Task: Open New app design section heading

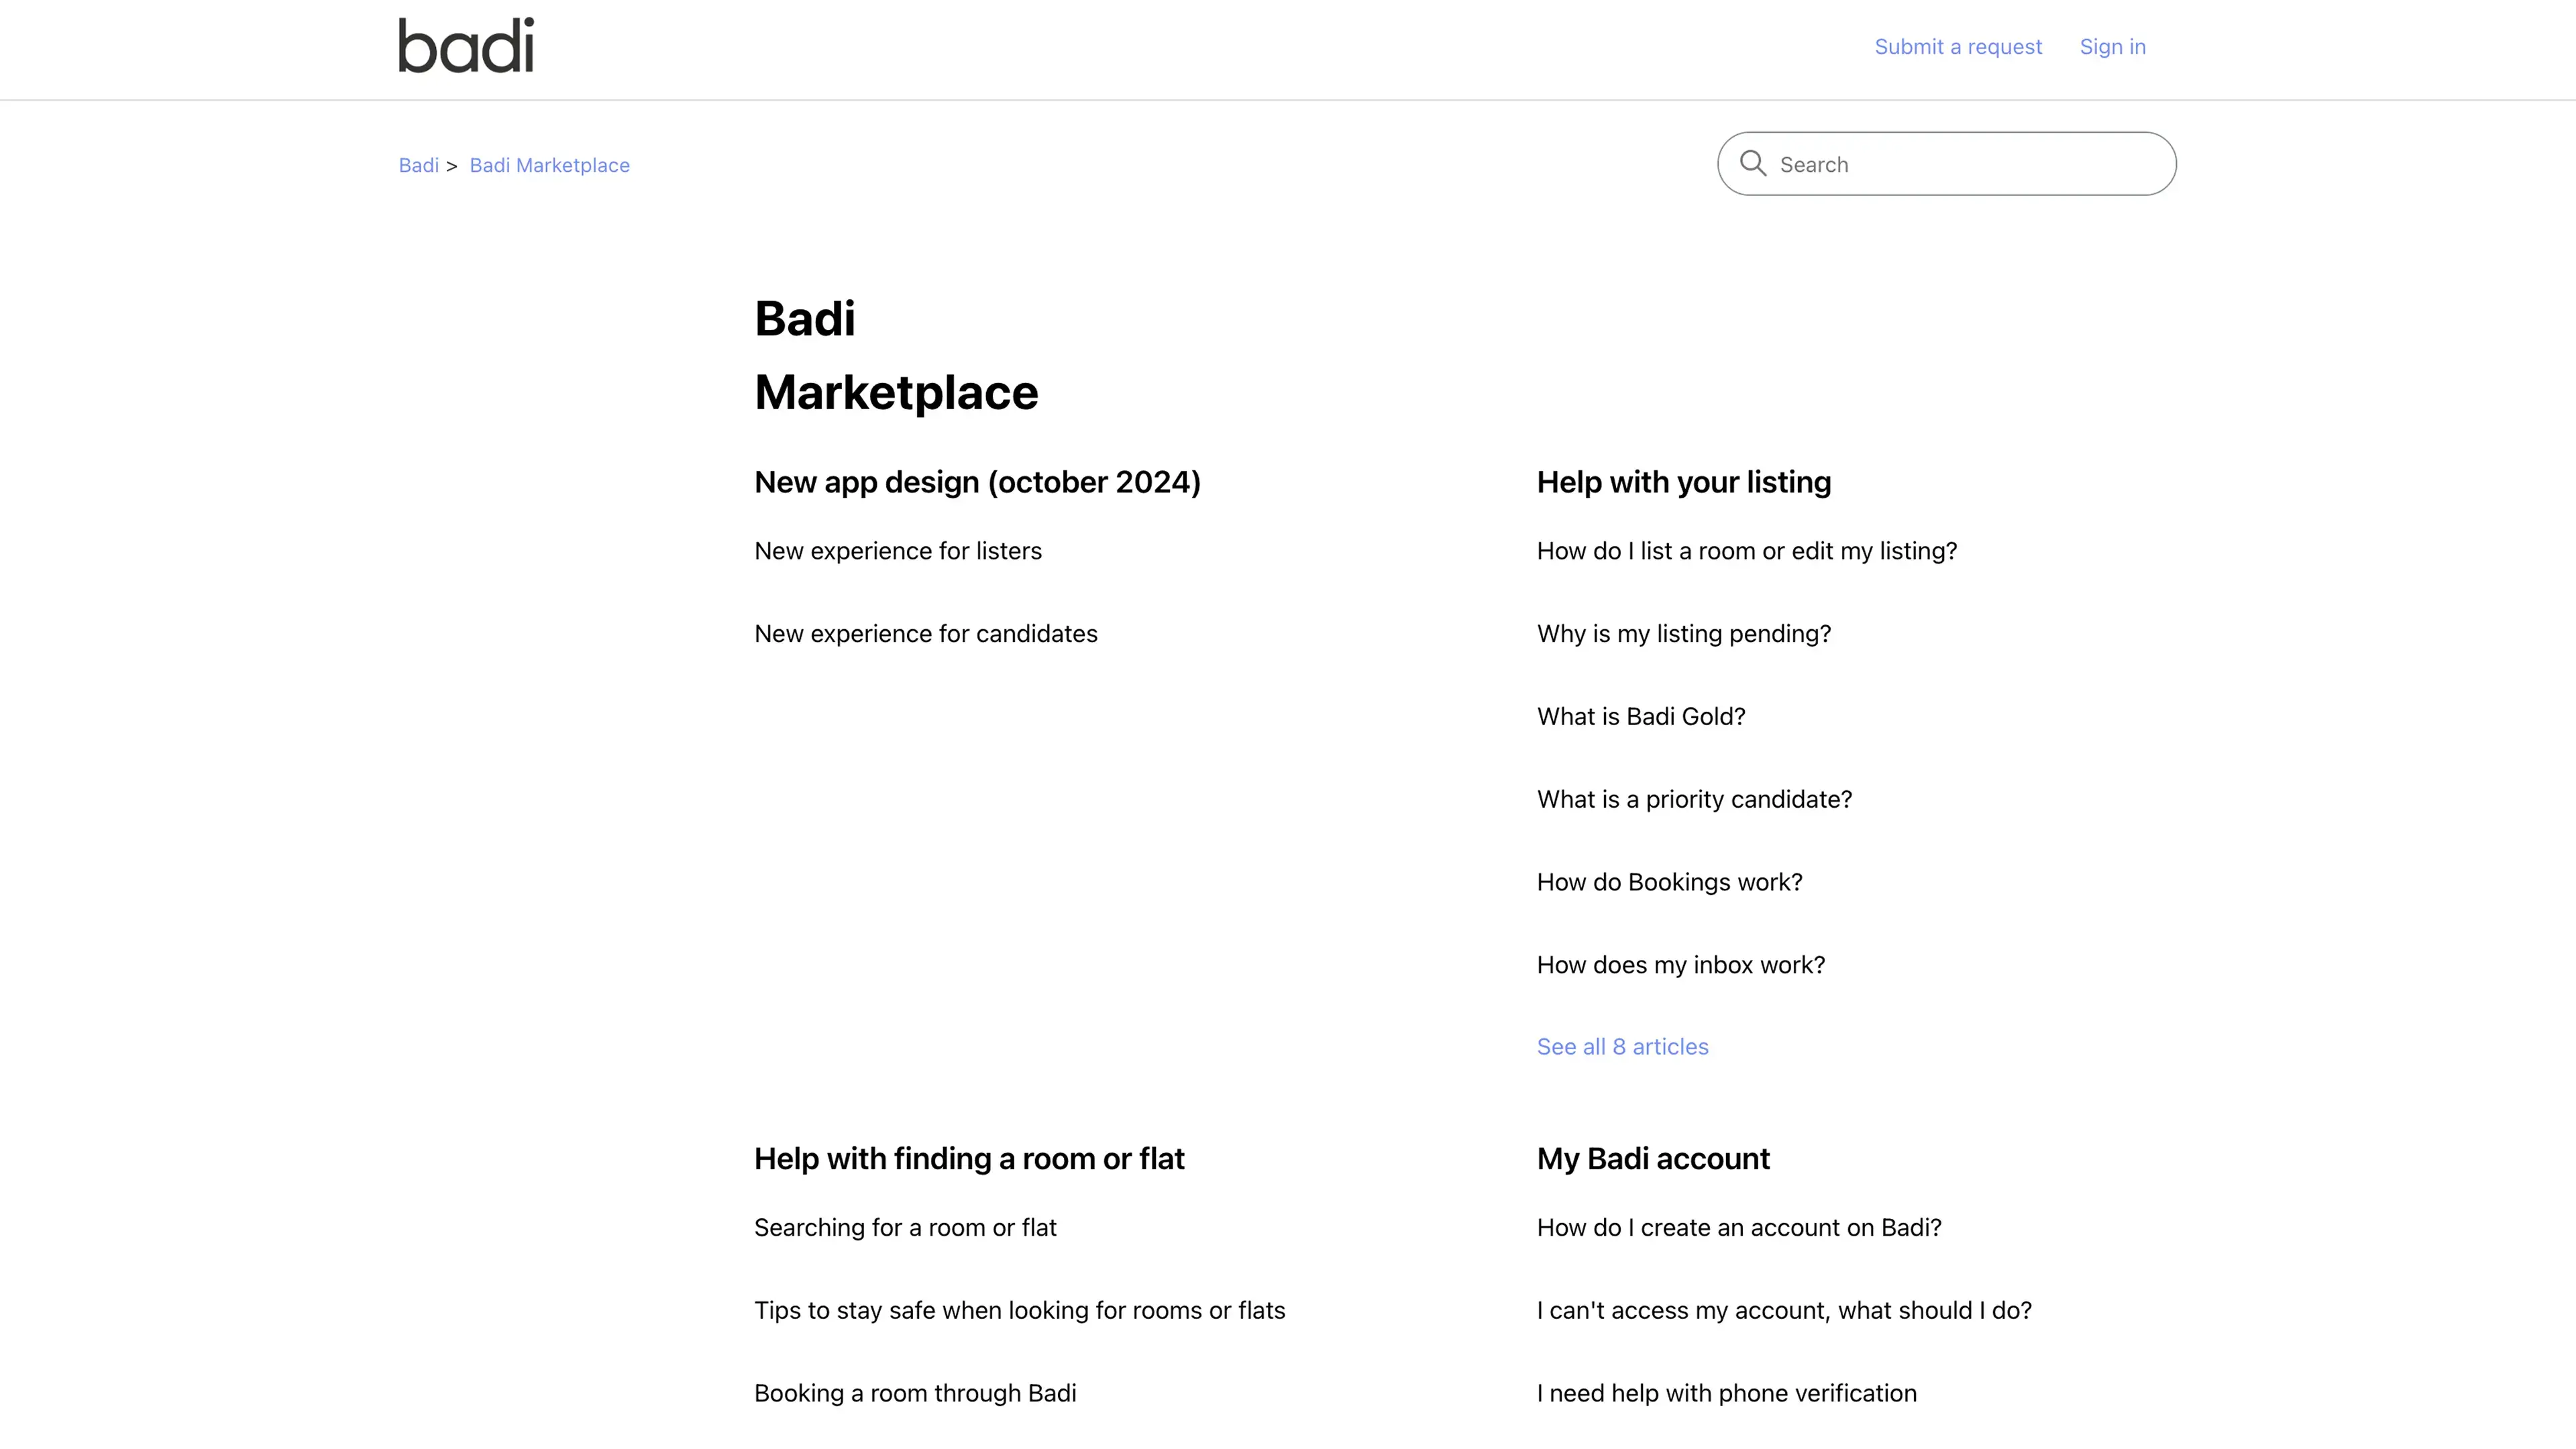Action: click(x=976, y=482)
